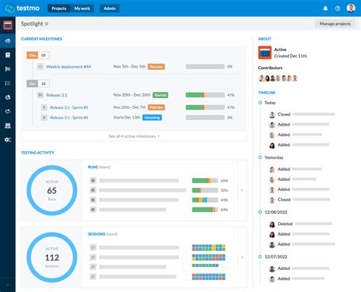The width and height of the screenshot is (361, 292).
Task: Open the user profile avatar
Action: point(351,8)
